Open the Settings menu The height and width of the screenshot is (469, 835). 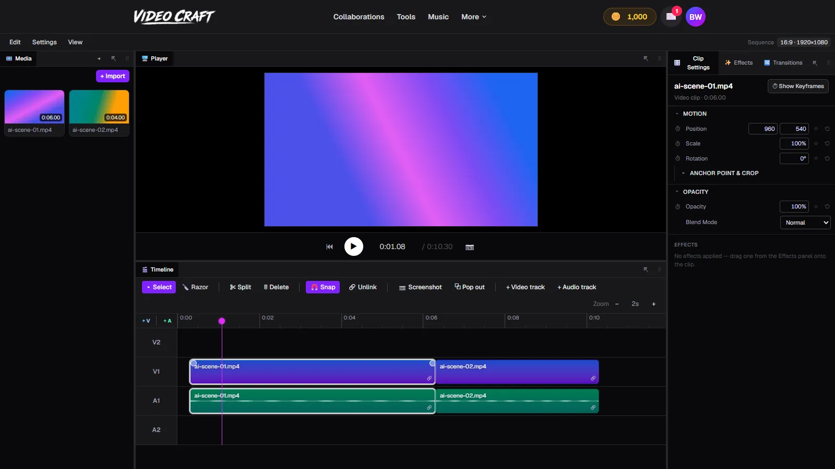click(x=44, y=42)
